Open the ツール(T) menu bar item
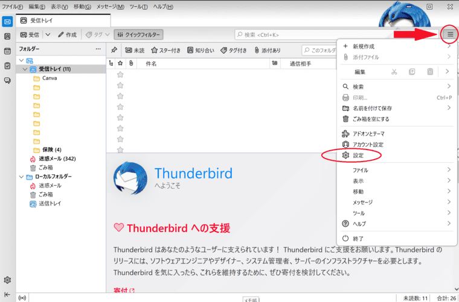Screen dimensions: 459x302 pyautogui.click(x=138, y=7)
